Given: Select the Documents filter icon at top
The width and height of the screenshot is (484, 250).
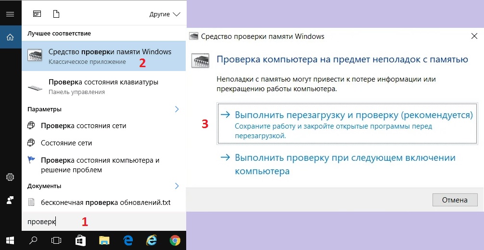Looking at the screenshot, I should point(56,14).
